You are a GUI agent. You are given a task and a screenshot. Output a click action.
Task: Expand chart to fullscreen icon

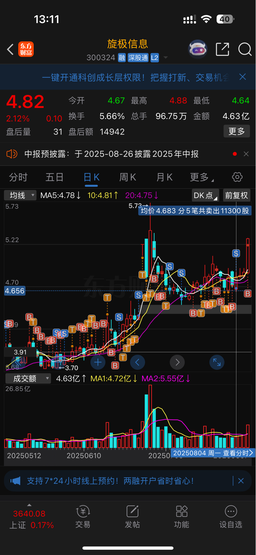pos(217,362)
